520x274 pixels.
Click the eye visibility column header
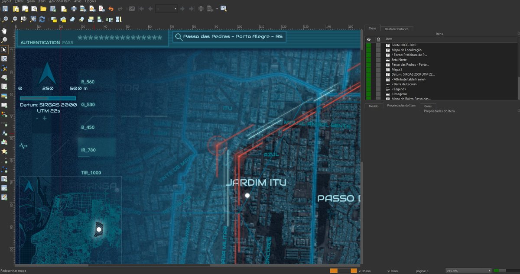click(369, 39)
